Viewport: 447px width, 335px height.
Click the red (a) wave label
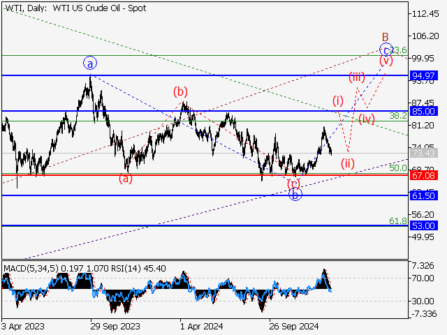click(126, 178)
